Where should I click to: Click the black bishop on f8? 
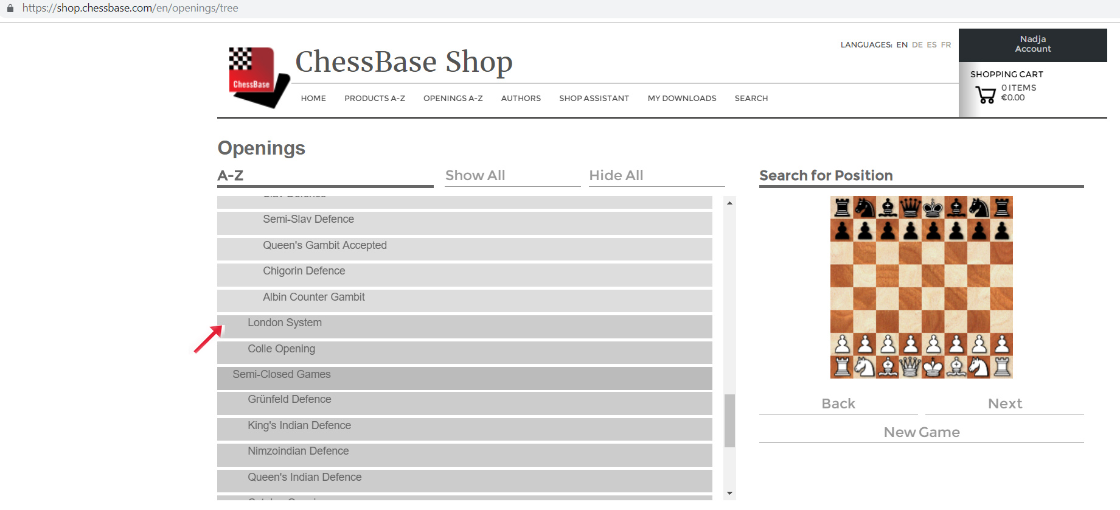956,208
